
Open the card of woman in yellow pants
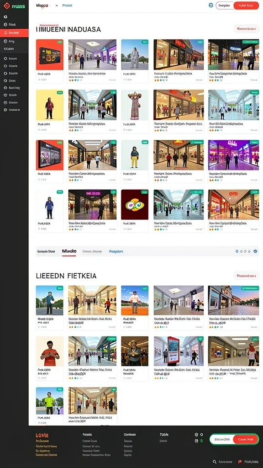pyautogui.click(x=135, y=161)
